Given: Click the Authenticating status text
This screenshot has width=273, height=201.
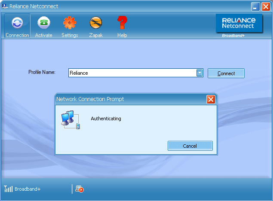Looking at the screenshot, I should (106, 119).
